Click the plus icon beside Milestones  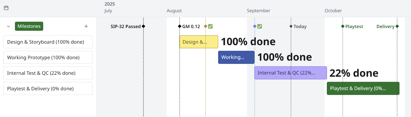[x=86, y=26]
